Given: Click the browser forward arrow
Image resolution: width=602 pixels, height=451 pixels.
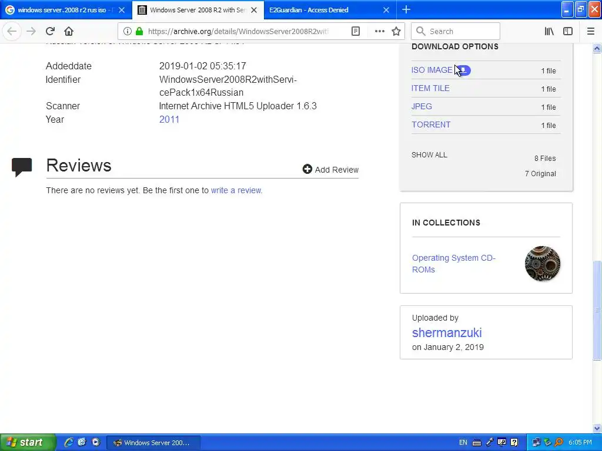Looking at the screenshot, I should coord(31,31).
